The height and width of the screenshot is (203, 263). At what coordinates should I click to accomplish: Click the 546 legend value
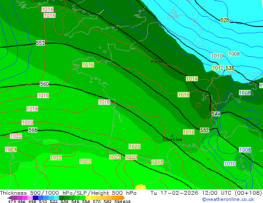(75, 201)
